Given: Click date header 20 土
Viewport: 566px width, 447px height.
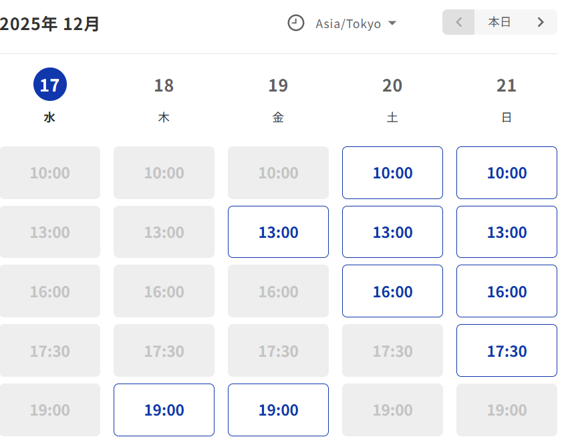Looking at the screenshot, I should pyautogui.click(x=392, y=86).
